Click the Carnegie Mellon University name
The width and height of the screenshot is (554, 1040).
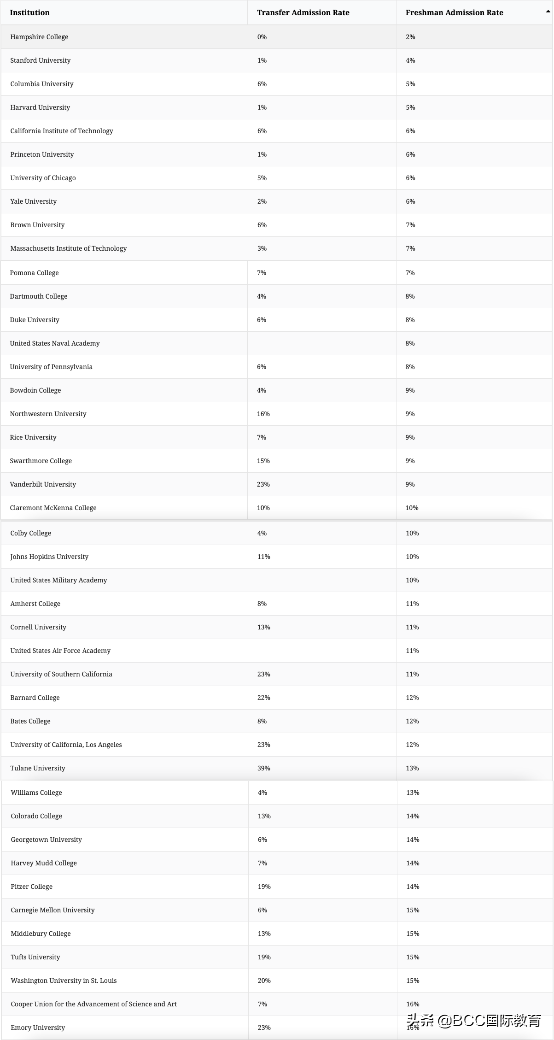pyautogui.click(x=53, y=910)
